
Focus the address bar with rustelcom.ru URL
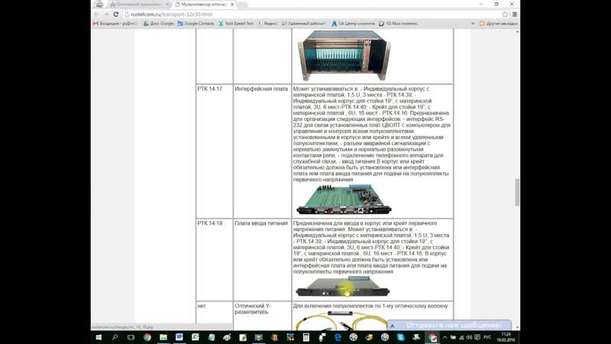[312, 15]
